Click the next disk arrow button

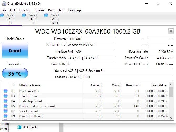click(x=171, y=31)
